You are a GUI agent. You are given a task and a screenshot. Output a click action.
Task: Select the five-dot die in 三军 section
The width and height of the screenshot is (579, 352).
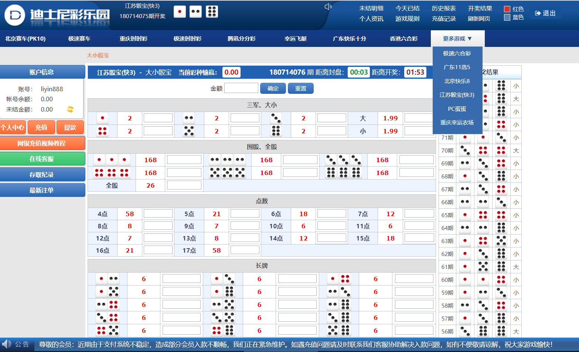click(189, 131)
